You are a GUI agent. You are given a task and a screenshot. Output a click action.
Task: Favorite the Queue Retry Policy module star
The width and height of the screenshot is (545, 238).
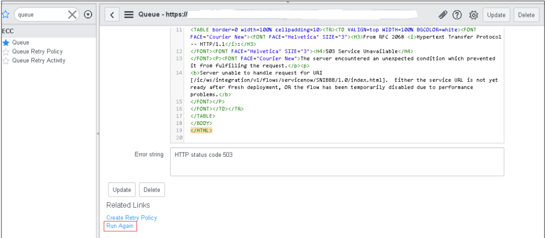pos(6,52)
